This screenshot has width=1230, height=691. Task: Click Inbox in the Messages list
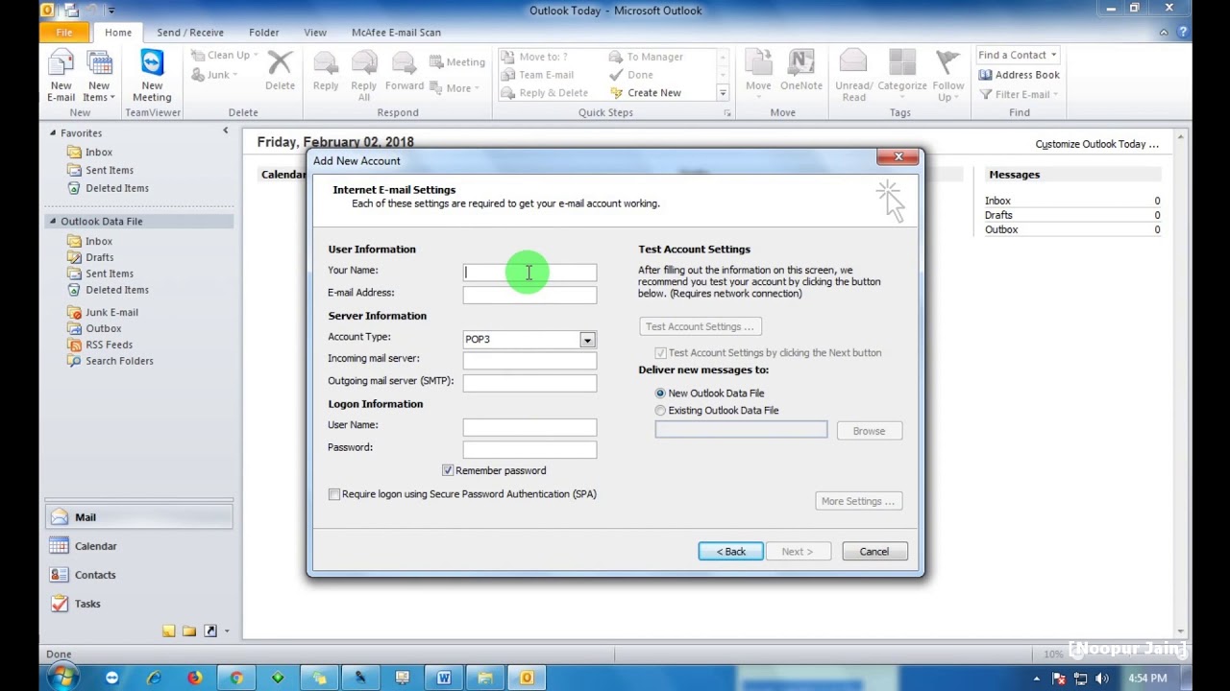click(997, 201)
